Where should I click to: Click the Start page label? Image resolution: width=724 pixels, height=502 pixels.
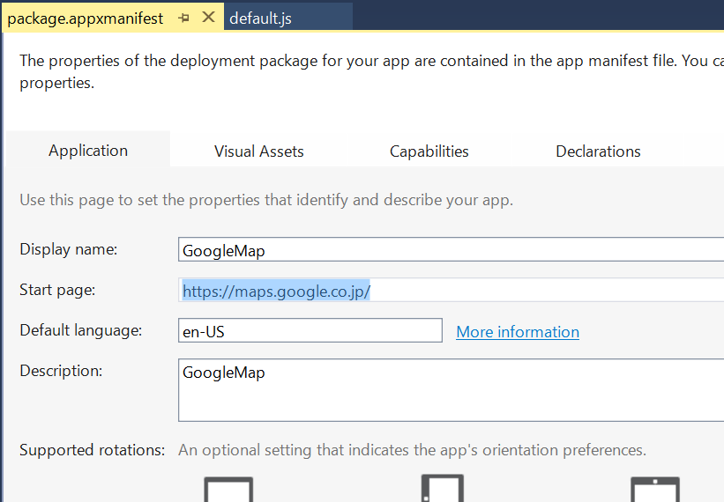coord(57,290)
